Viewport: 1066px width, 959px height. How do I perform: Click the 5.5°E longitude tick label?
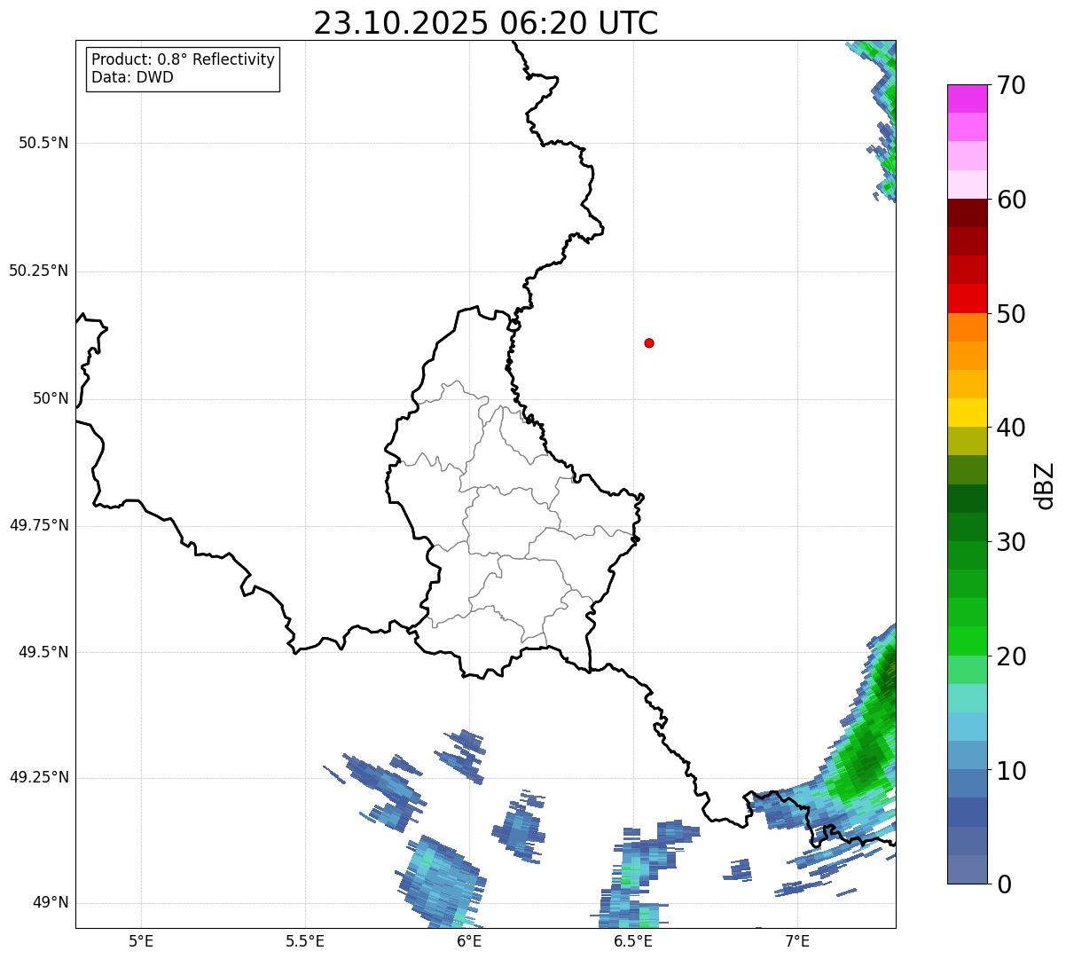tap(305, 940)
